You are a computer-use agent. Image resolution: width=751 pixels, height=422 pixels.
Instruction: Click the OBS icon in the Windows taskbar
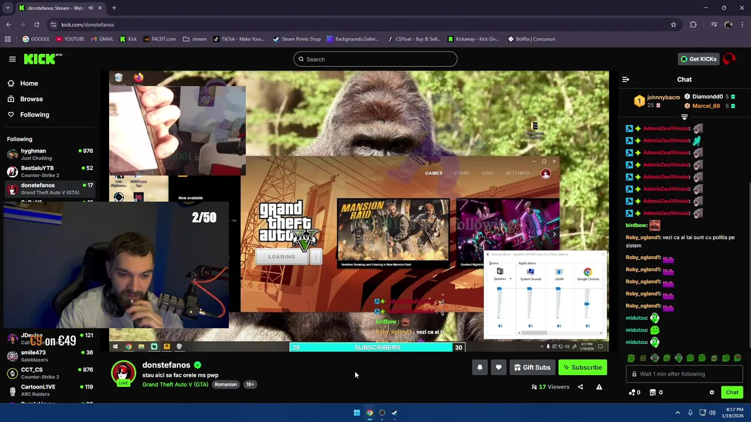coord(382,413)
